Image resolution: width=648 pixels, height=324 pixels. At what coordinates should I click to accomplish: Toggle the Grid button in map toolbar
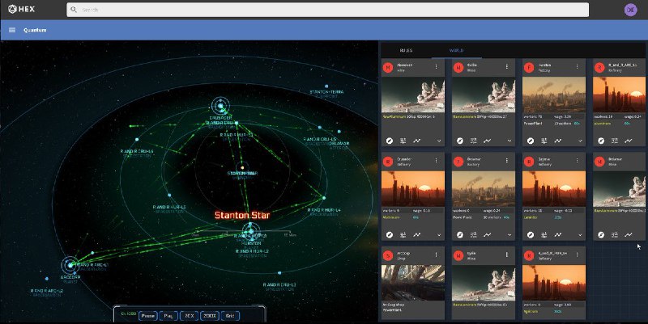point(231,315)
